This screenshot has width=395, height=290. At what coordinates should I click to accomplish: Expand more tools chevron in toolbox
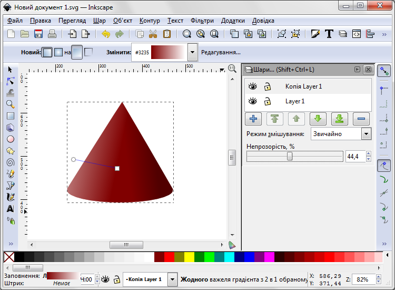[x=11, y=244]
